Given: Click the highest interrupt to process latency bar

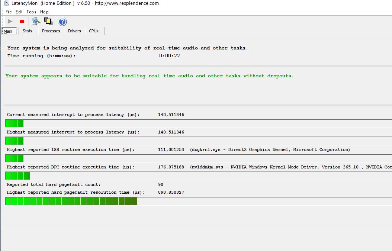Looking at the screenshot, I should 199,141.
